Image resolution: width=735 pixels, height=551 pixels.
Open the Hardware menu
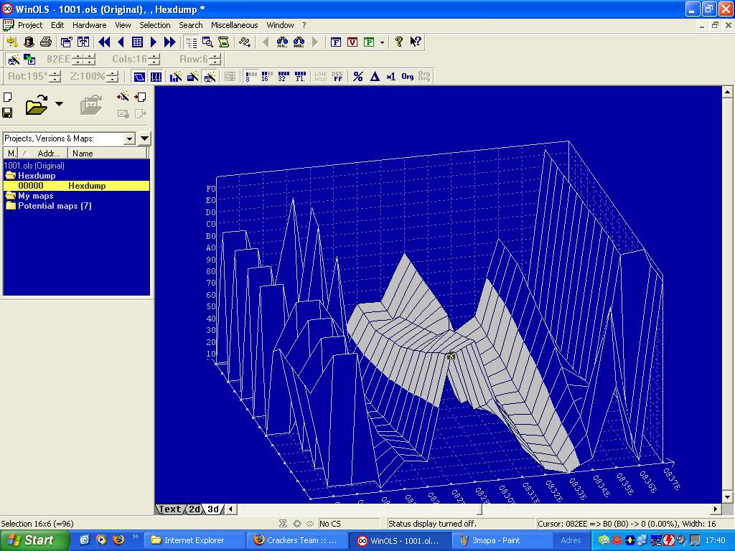click(x=89, y=25)
